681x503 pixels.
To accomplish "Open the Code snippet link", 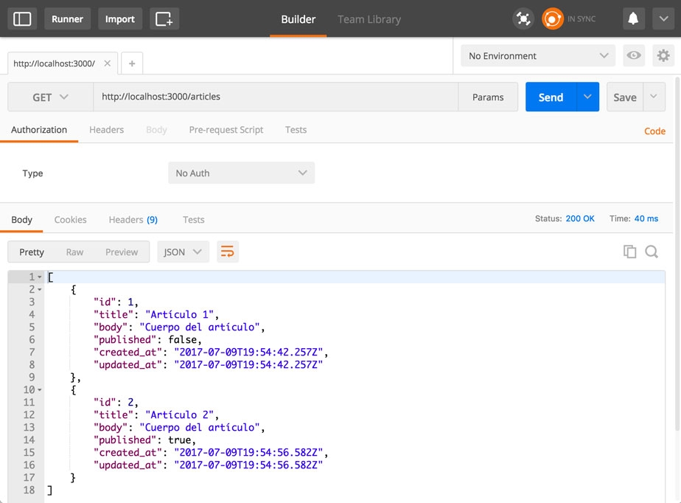I will [x=654, y=131].
